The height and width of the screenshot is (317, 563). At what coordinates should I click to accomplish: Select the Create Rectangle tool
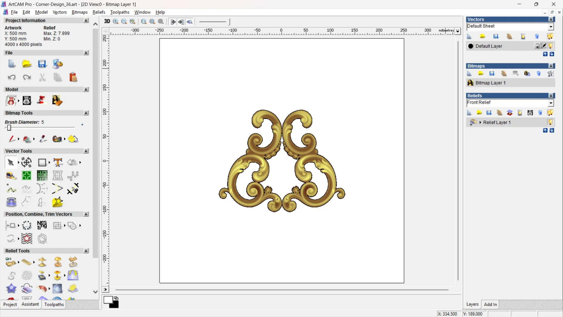coord(43,162)
